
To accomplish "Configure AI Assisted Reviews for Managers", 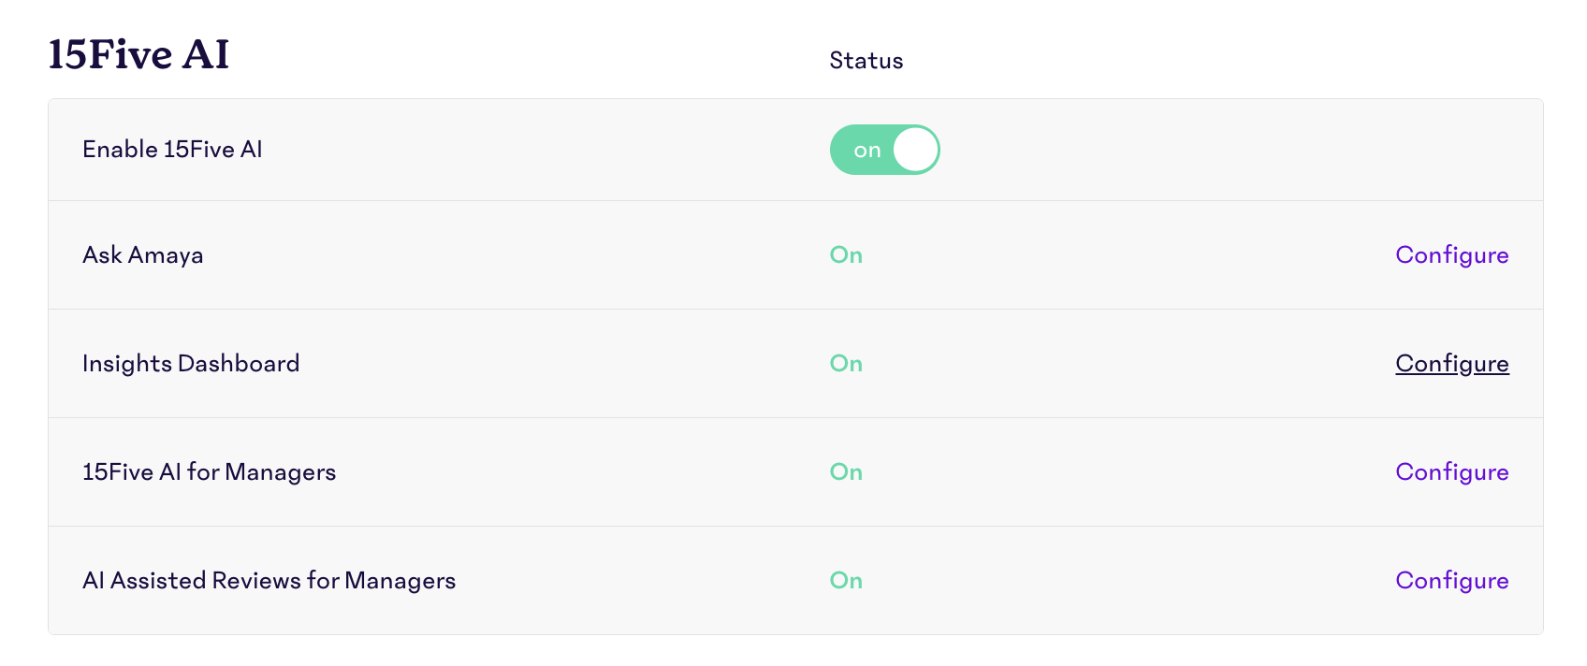I will click(x=1451, y=581).
